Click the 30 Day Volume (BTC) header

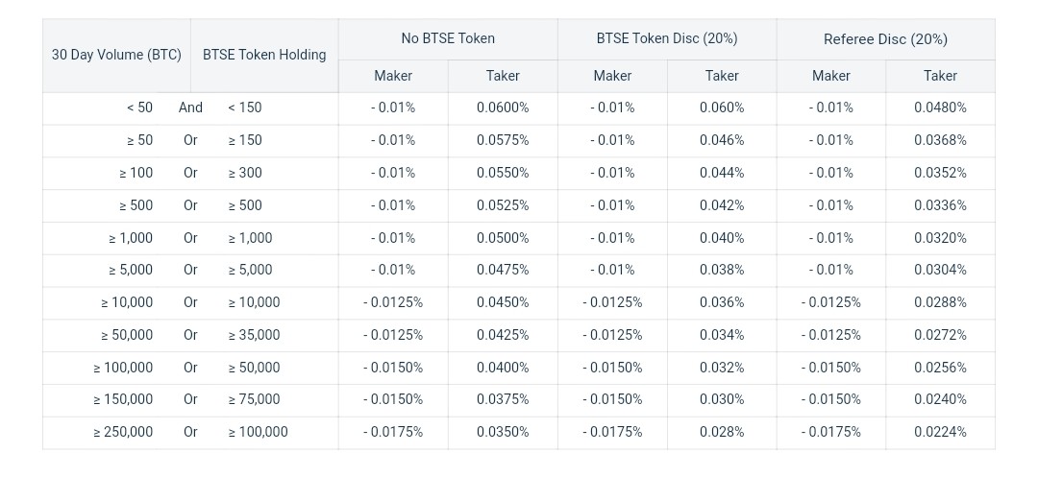click(116, 55)
